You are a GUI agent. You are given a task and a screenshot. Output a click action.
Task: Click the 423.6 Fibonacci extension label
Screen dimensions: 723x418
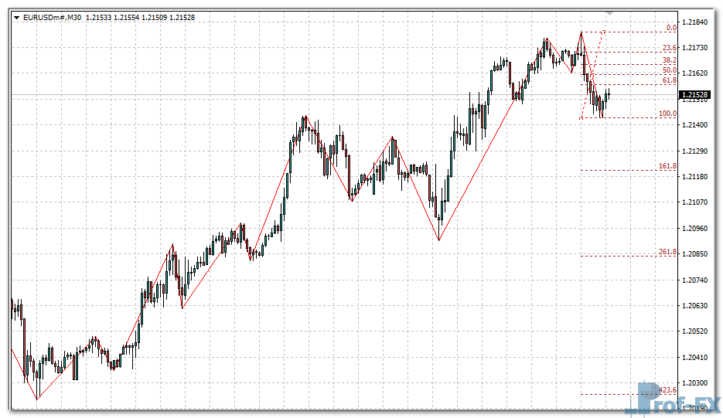pyautogui.click(x=667, y=390)
